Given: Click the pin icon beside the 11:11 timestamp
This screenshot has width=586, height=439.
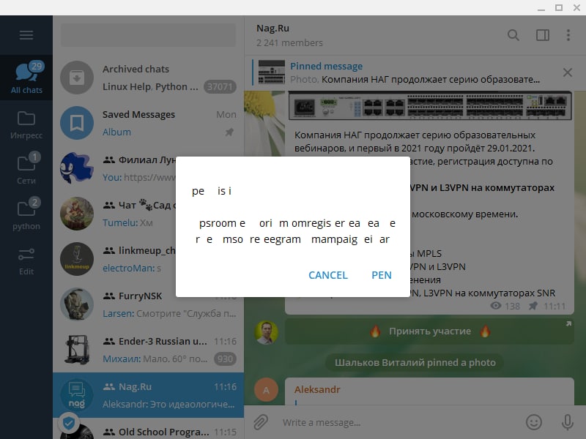Looking at the screenshot, I should pyautogui.click(x=533, y=306).
